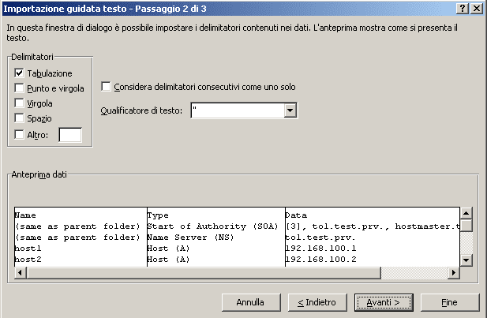
Task: Open the Qualificatore di testo dropdown arrow
Action: tap(290, 110)
